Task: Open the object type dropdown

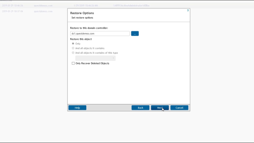Action: point(95,58)
